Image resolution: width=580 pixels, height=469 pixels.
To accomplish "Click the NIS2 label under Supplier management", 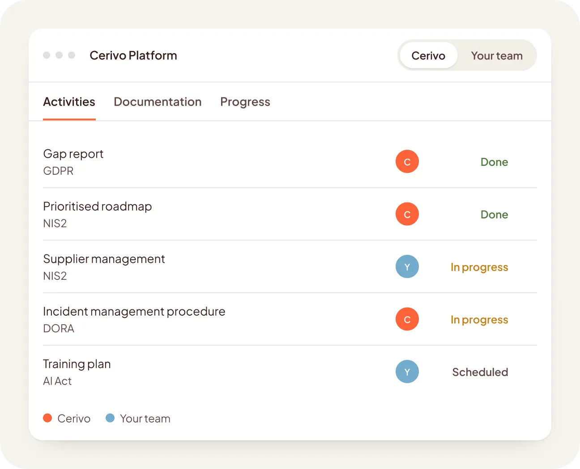I will point(55,276).
